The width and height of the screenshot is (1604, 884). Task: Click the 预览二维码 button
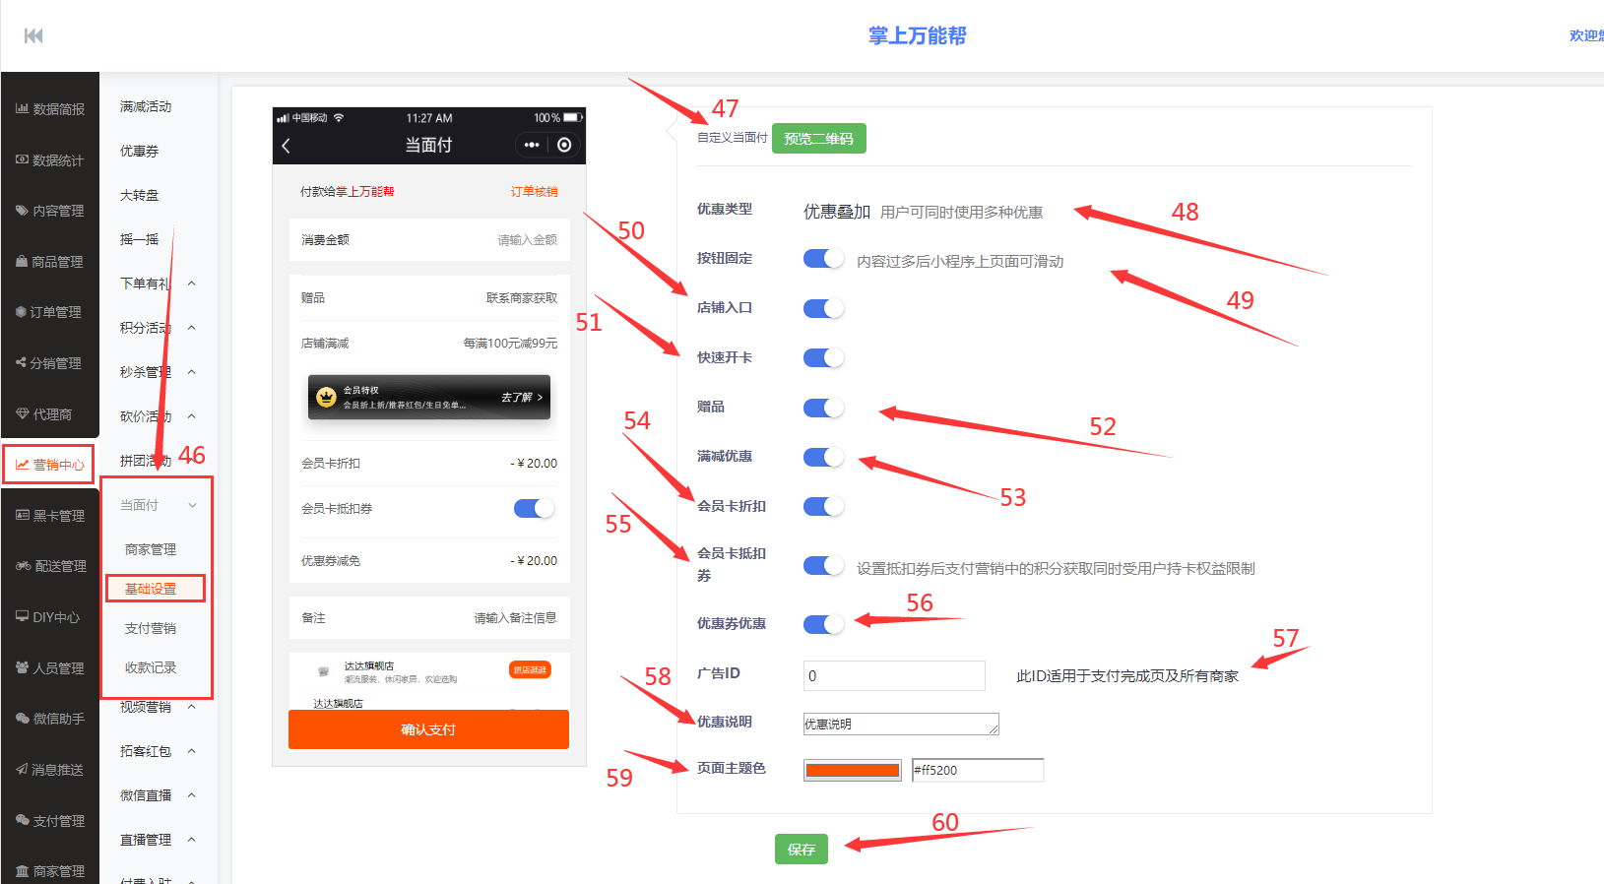[818, 139]
